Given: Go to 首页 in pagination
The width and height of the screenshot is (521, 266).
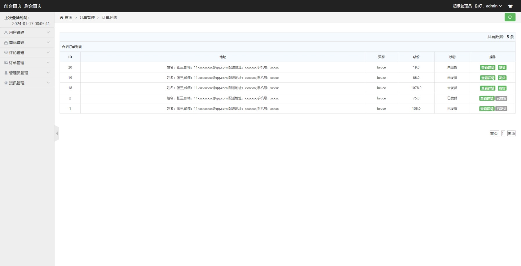Looking at the screenshot, I should (x=494, y=133).
